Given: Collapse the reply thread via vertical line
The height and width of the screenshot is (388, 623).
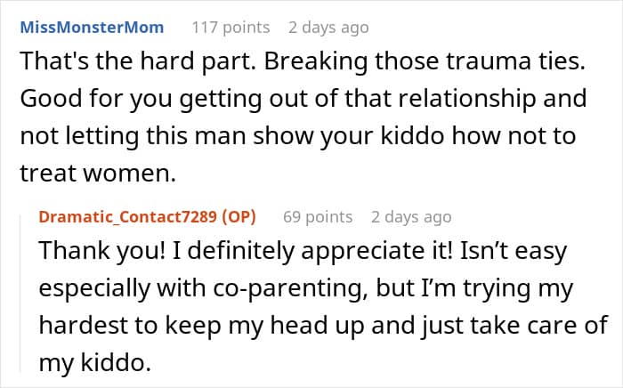Looking at the screenshot, I should coord(20,293).
